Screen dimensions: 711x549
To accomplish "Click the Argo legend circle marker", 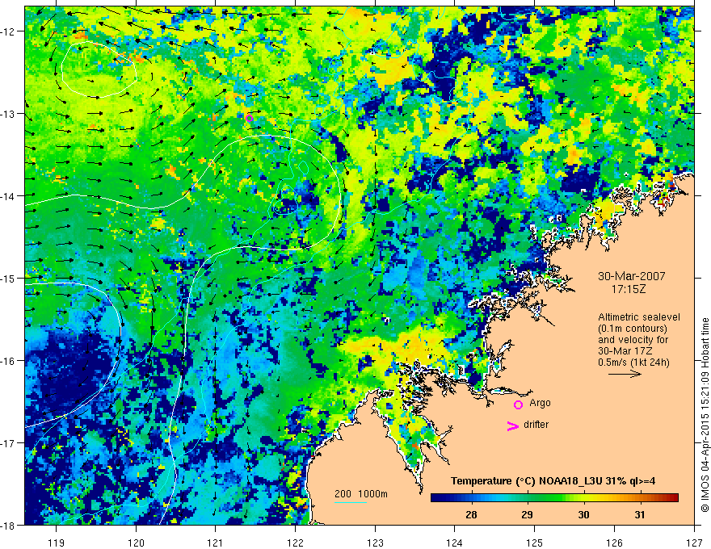I will click(518, 404).
